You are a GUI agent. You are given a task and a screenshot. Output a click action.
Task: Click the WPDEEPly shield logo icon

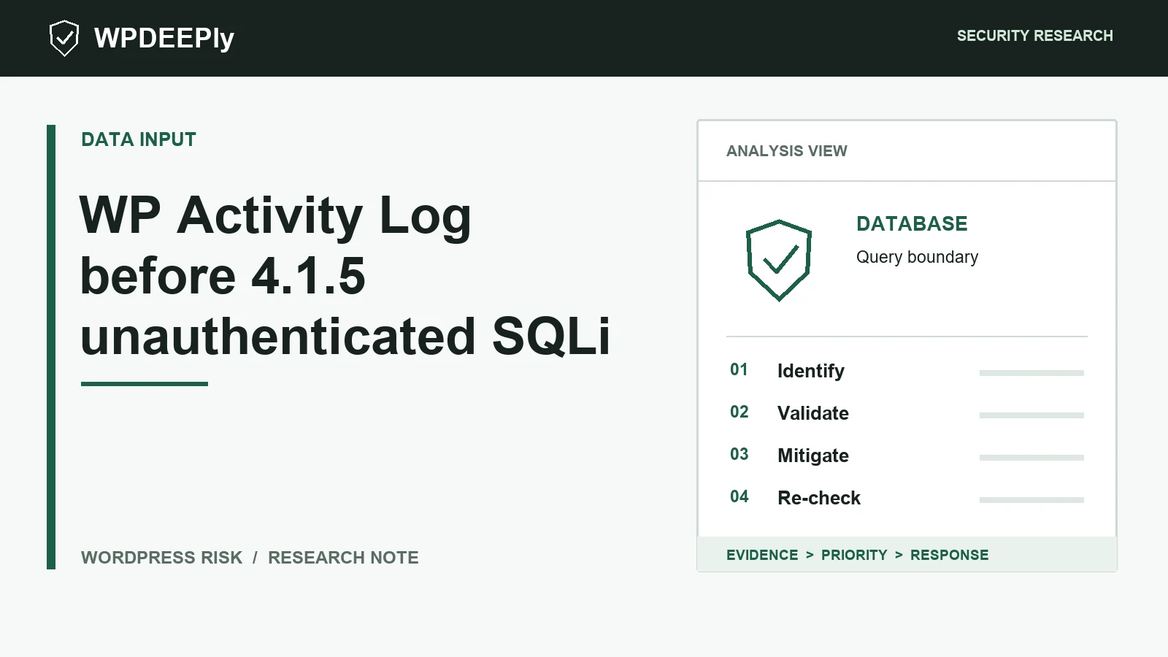[64, 38]
